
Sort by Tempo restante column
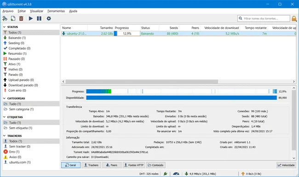pyautogui.click(x=253, y=28)
